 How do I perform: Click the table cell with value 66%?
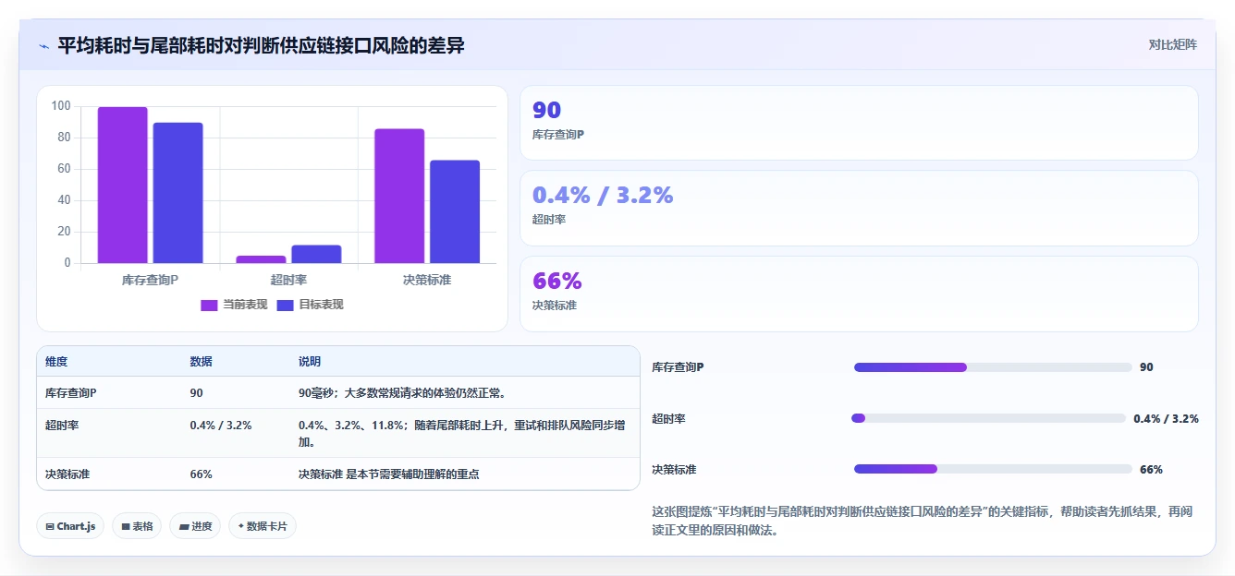pyautogui.click(x=202, y=474)
